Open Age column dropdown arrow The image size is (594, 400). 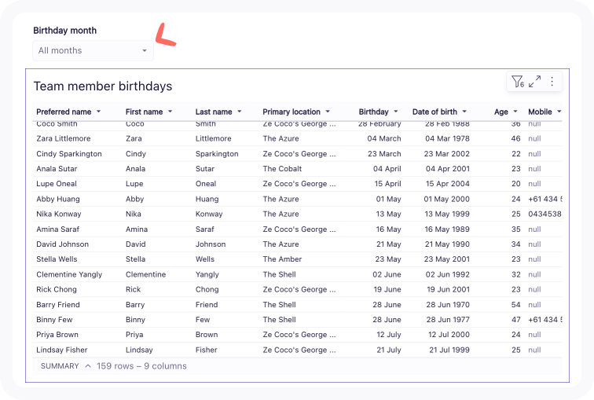coord(515,112)
